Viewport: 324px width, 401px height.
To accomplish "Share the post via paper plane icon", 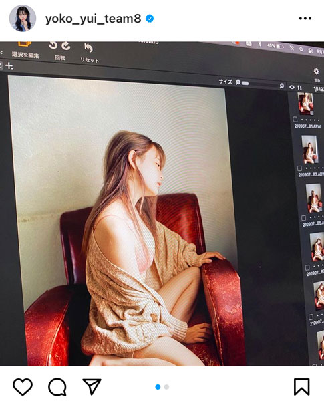I will [92, 386].
